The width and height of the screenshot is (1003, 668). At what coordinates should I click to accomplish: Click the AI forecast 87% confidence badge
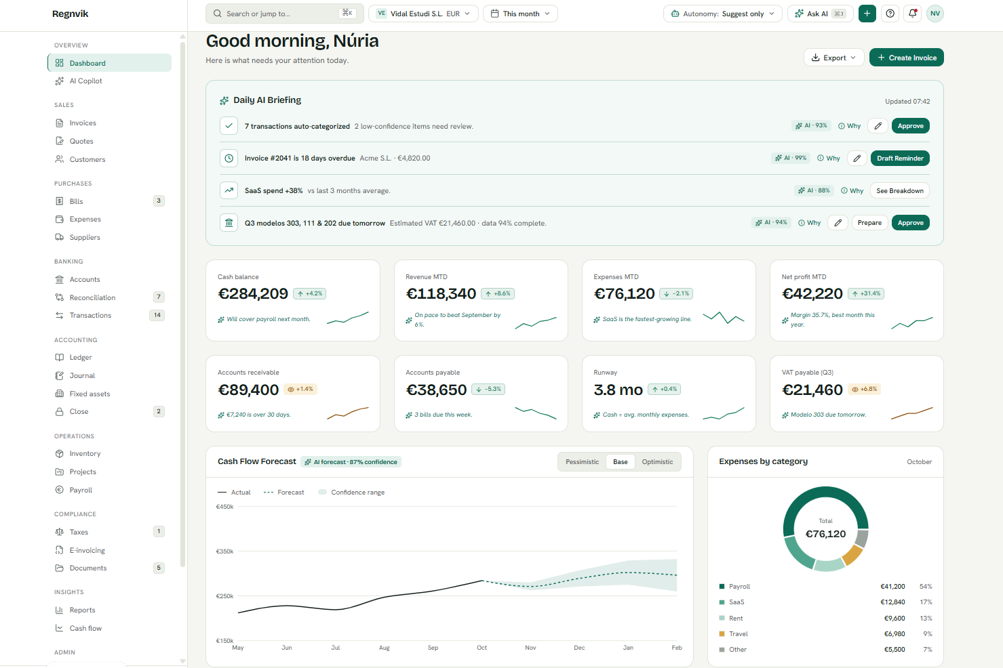(x=351, y=462)
